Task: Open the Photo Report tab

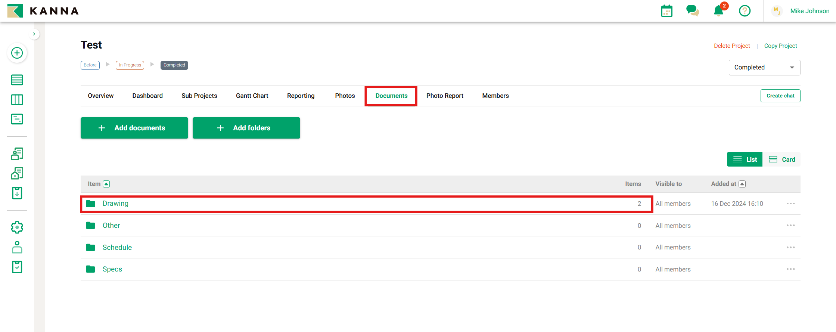Action: (x=445, y=96)
